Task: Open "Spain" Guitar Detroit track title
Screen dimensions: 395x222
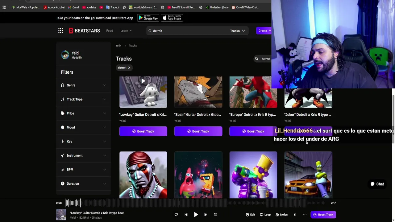Action: coord(197,115)
